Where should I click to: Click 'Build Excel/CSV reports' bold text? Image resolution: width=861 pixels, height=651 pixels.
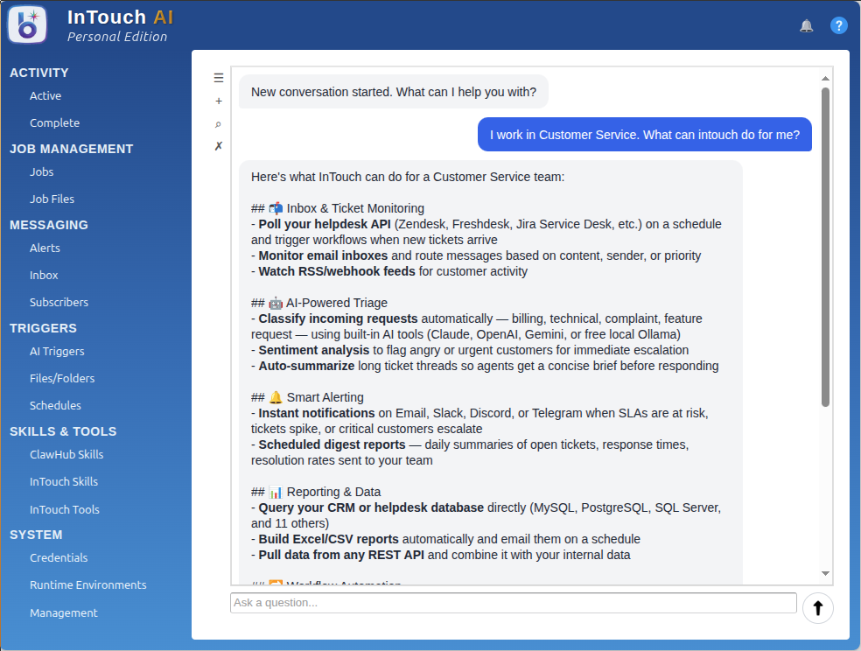tap(328, 539)
